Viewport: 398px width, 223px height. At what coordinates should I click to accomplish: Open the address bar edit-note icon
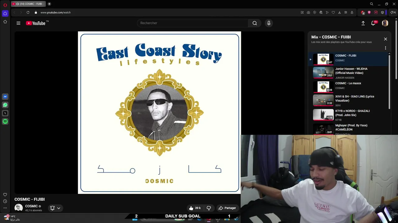tap(302, 12)
